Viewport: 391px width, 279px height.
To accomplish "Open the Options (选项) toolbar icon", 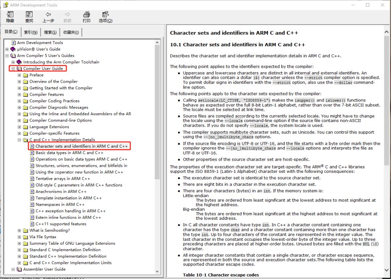I will point(105,14).
